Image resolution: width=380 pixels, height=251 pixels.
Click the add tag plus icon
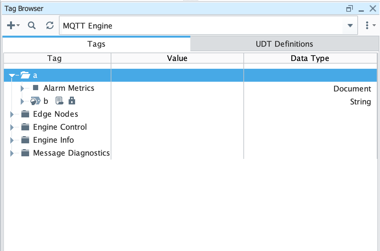point(11,26)
